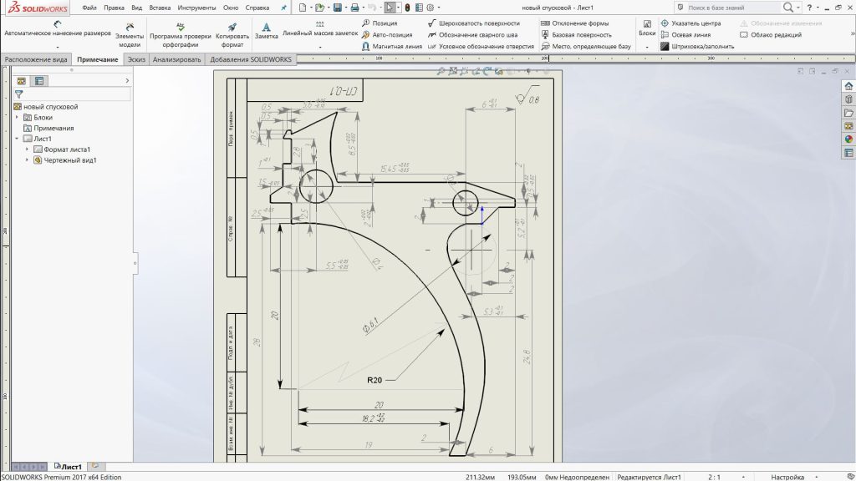Click the Note (Заметка) tool

(266, 31)
